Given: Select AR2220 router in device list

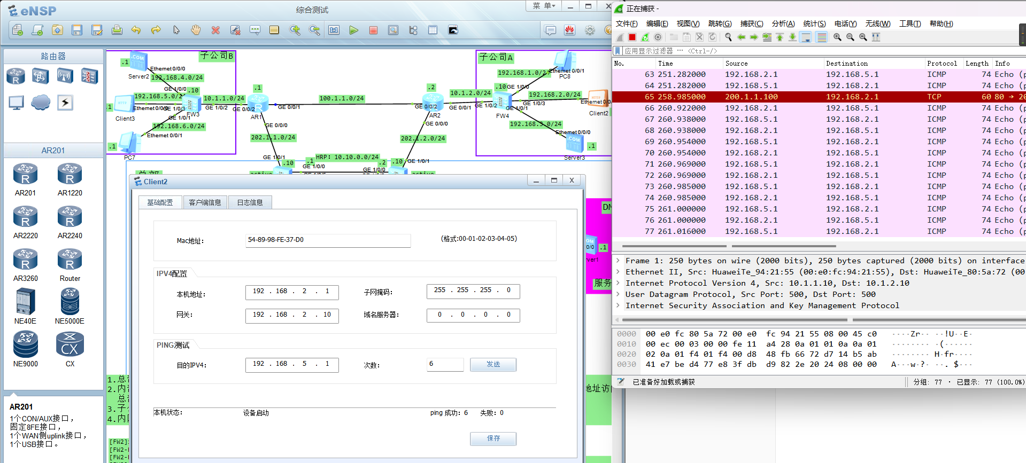Looking at the screenshot, I should [x=25, y=223].
